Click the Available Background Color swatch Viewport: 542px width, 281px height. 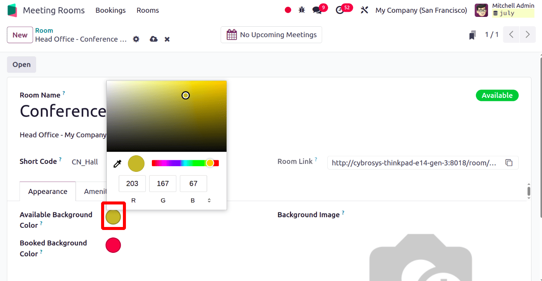coord(113,217)
